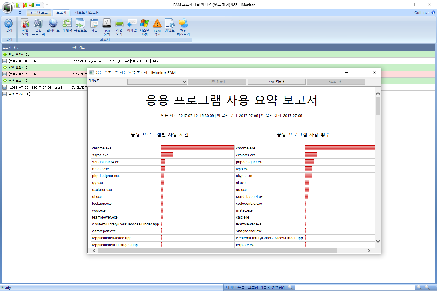Click the red-green bar chart quick-access icon

(x=25, y=5)
